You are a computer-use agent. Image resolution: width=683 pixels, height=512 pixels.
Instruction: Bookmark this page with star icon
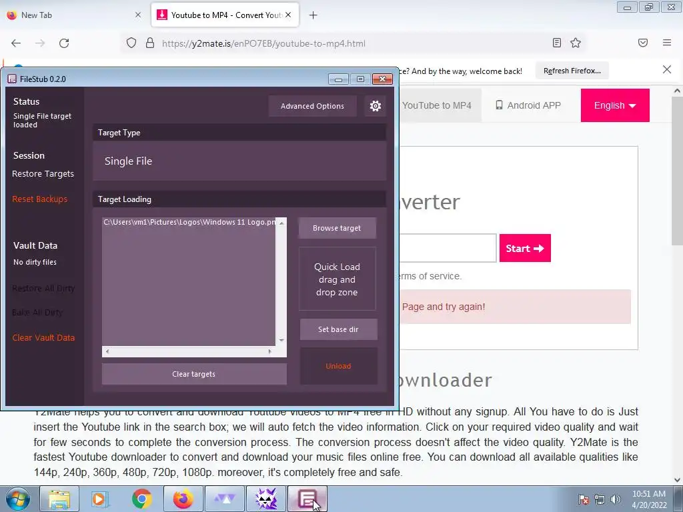(576, 43)
